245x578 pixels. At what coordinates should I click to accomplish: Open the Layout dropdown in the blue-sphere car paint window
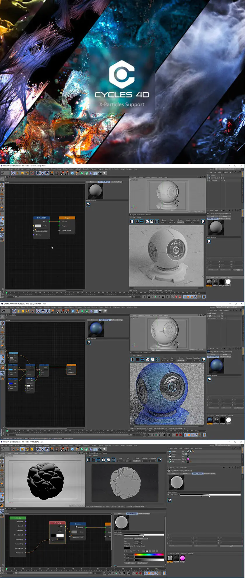tap(228, 307)
